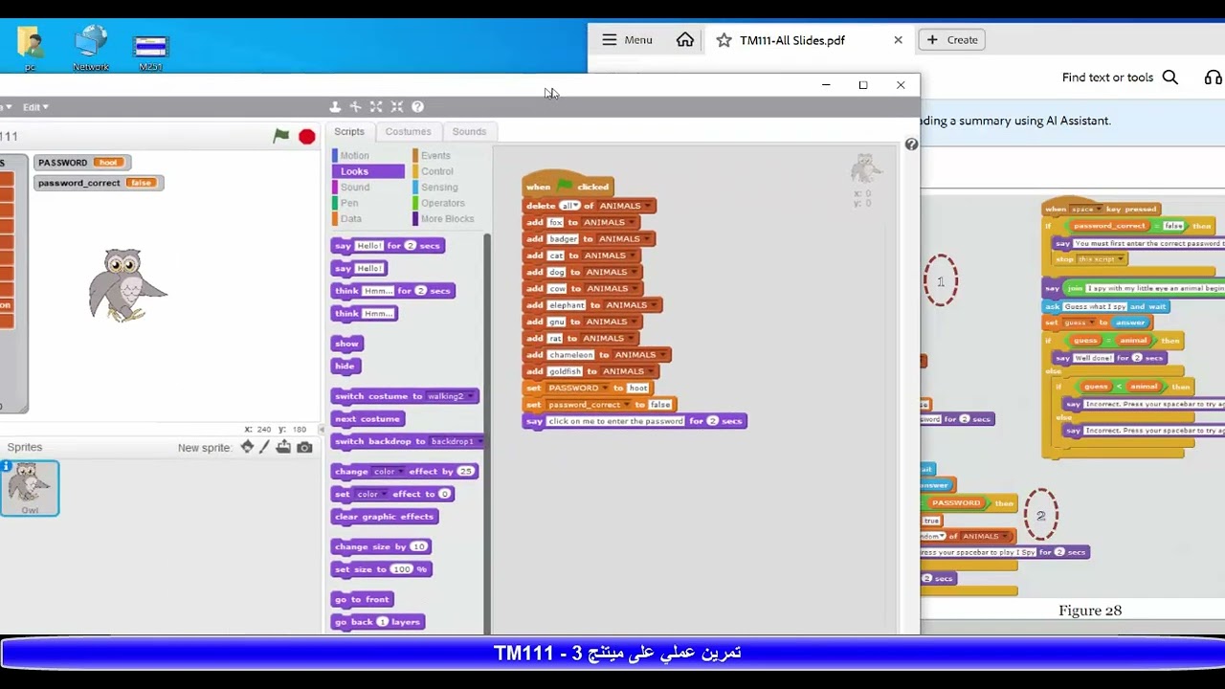The height and width of the screenshot is (689, 1225).
Task: Select the Duplicate stamp tool
Action: coord(334,106)
